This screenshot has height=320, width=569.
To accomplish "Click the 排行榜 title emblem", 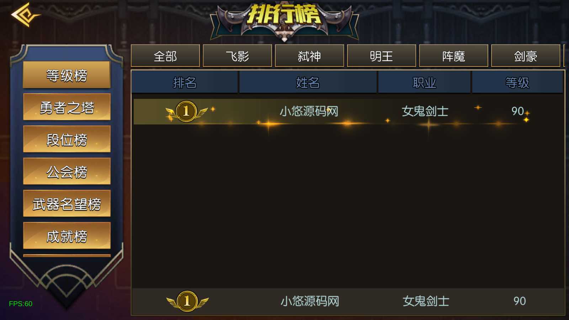I will tap(284, 21).
